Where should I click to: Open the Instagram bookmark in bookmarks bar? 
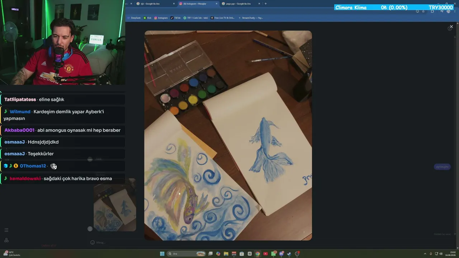click(x=161, y=18)
